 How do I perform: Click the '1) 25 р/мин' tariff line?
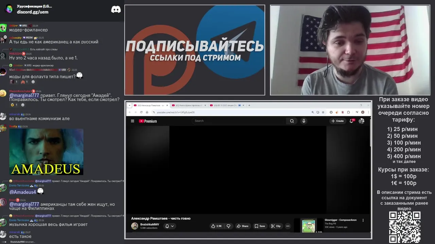pos(402,129)
